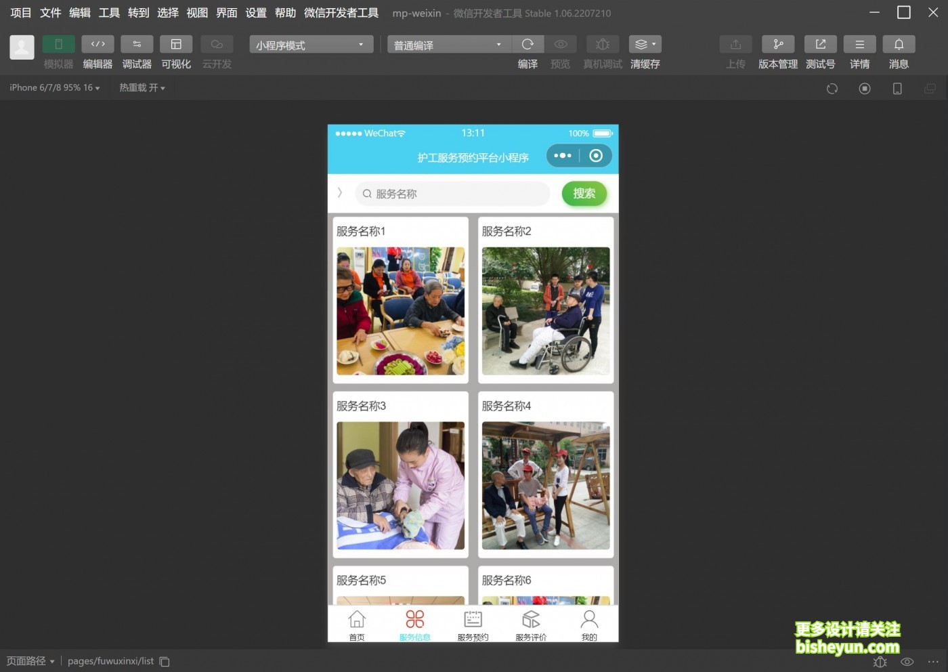Open the 服务名称3 nurse image
This screenshot has width=948, height=672.
(x=401, y=486)
